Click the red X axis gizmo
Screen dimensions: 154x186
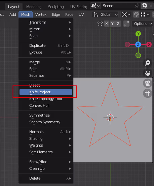pos(149,44)
